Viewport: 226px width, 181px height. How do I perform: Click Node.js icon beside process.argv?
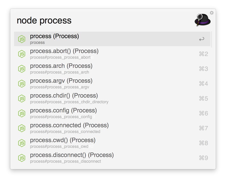22,83
